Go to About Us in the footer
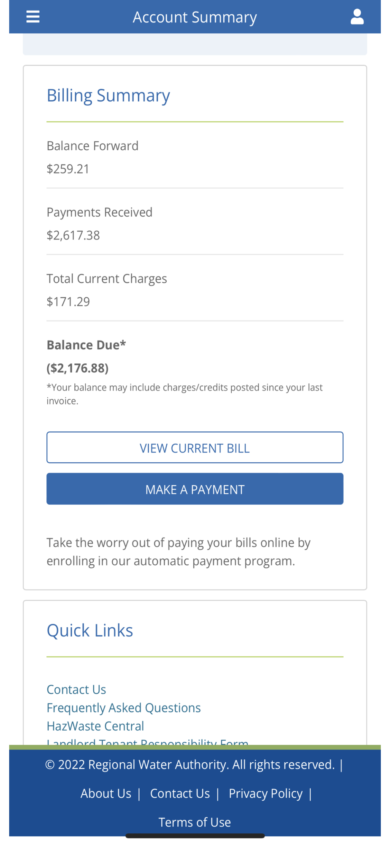The height and width of the screenshot is (846, 390). point(106,794)
